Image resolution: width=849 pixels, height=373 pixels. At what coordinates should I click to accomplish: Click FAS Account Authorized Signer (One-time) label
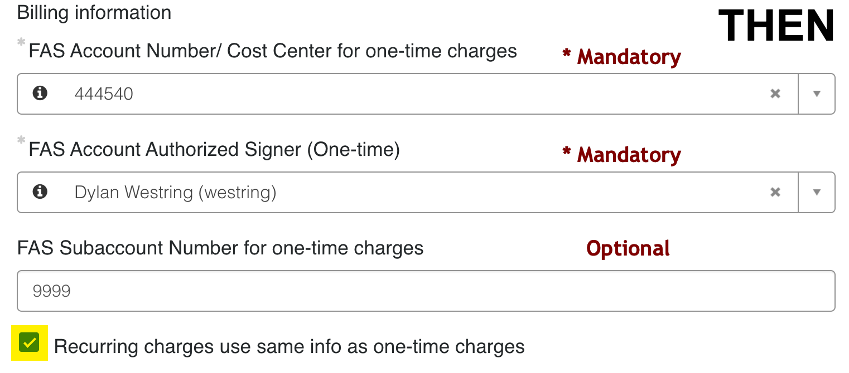214,150
